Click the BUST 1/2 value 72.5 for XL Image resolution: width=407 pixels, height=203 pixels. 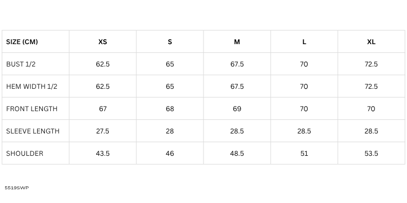[371, 64]
